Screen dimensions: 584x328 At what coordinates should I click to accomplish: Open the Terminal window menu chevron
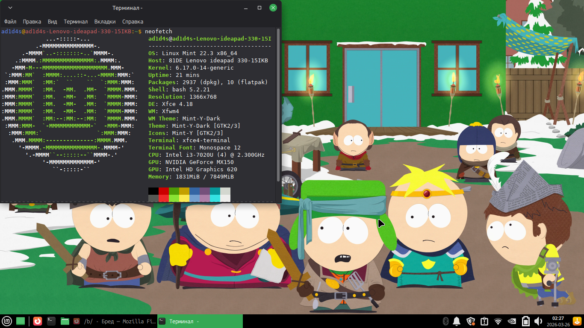[x=10, y=8]
